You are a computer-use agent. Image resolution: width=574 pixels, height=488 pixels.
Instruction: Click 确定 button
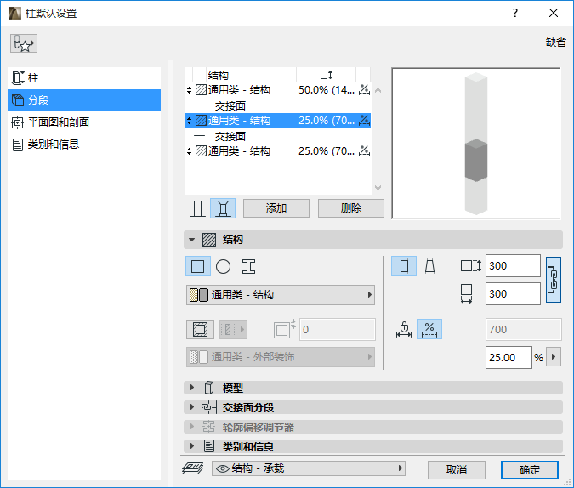pos(530,469)
